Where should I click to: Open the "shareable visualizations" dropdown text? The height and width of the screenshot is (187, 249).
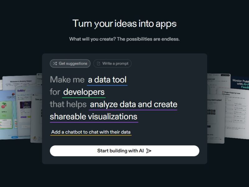coord(94,117)
